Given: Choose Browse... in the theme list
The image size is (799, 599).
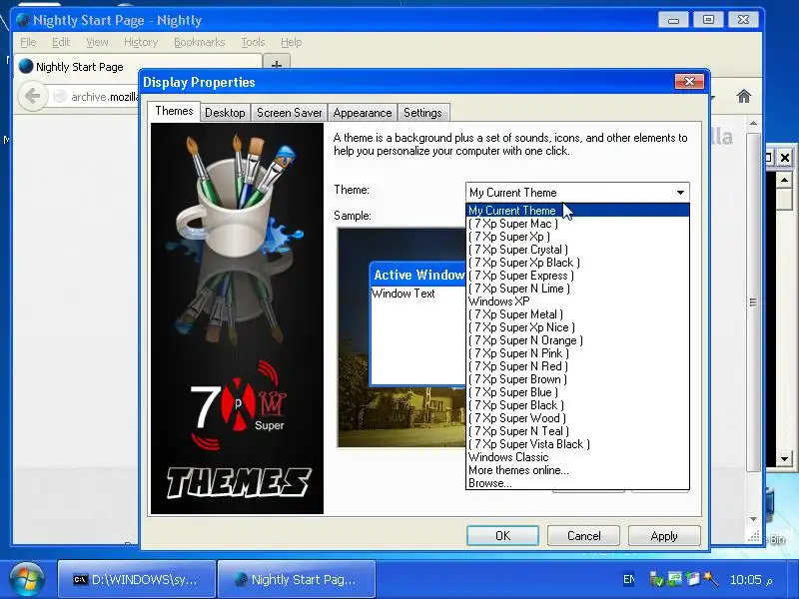Looking at the screenshot, I should tap(577, 483).
